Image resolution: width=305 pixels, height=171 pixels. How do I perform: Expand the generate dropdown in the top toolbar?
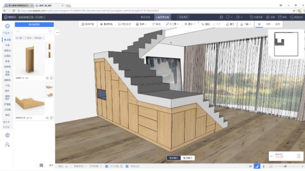(x=141, y=24)
